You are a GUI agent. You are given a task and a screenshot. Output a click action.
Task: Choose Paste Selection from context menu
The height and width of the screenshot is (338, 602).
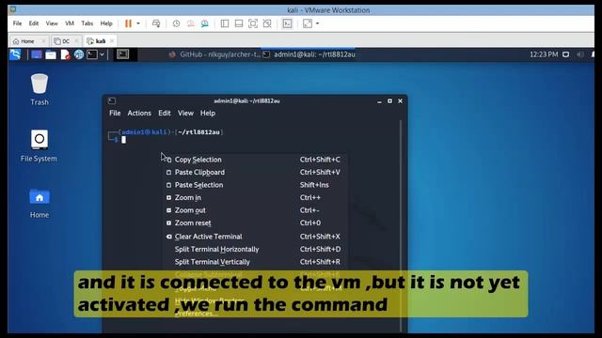(x=254, y=185)
